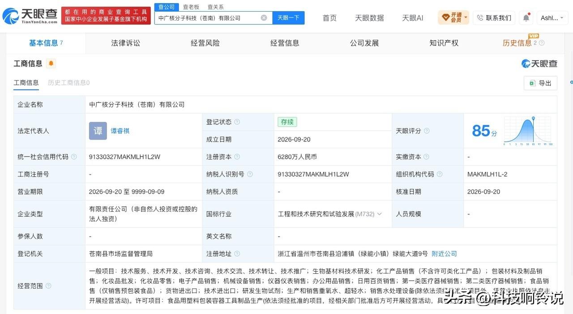
Task: Open the 公司发展 tab
Action: pyautogui.click(x=364, y=43)
